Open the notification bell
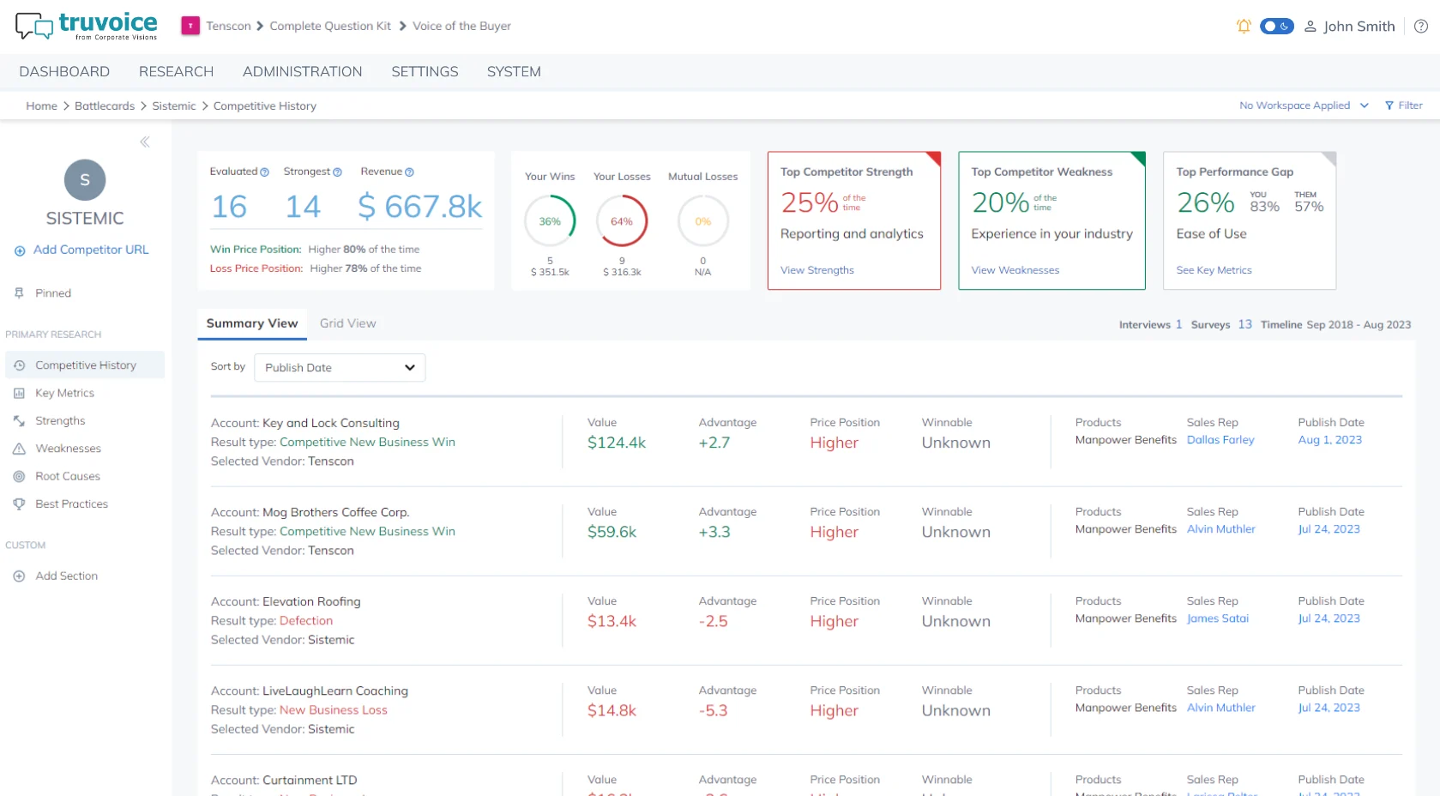 tap(1244, 27)
